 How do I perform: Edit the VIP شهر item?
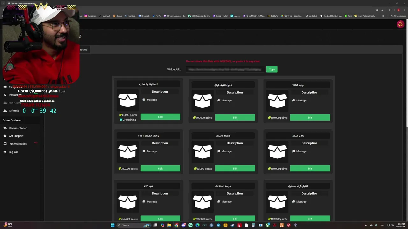160,219
